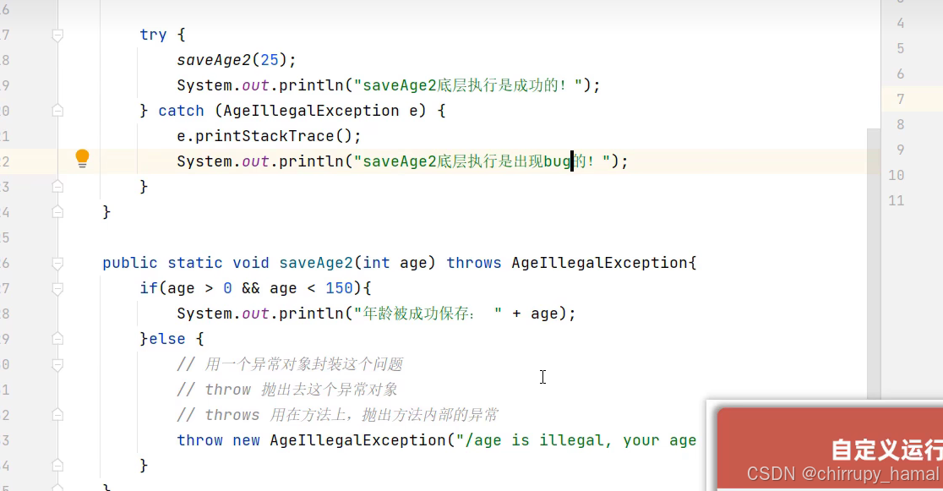Click comment '// throws 用在方法上'
The height and width of the screenshot is (491, 943).
[x=337, y=415]
